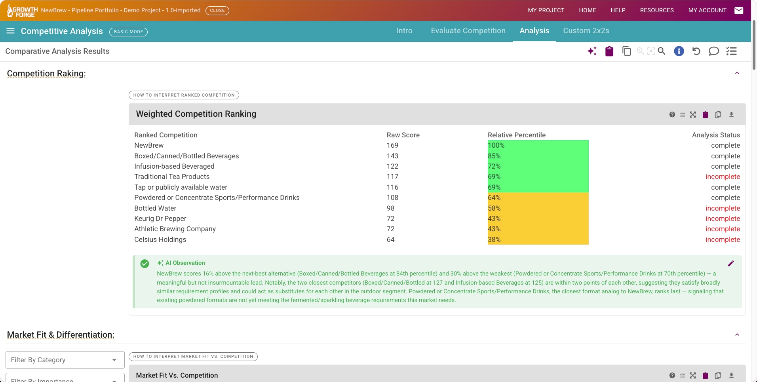
Task: Go to HOME in top menu
Action: [x=588, y=10]
